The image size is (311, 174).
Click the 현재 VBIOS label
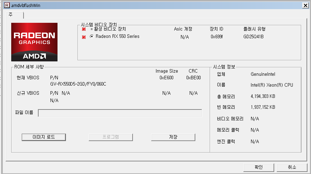coord(28,78)
